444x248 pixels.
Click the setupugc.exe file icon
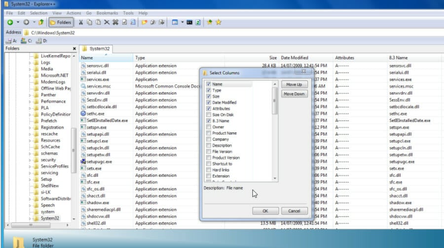[x=83, y=161]
